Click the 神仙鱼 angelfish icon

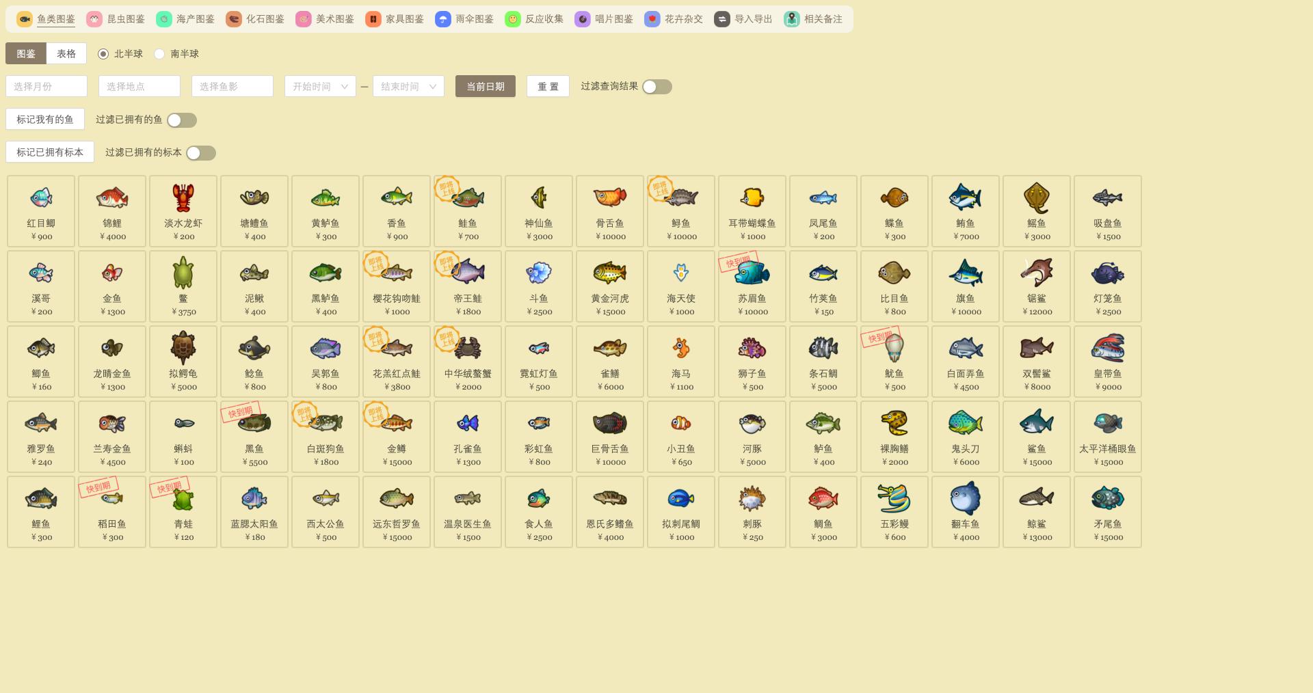point(539,198)
